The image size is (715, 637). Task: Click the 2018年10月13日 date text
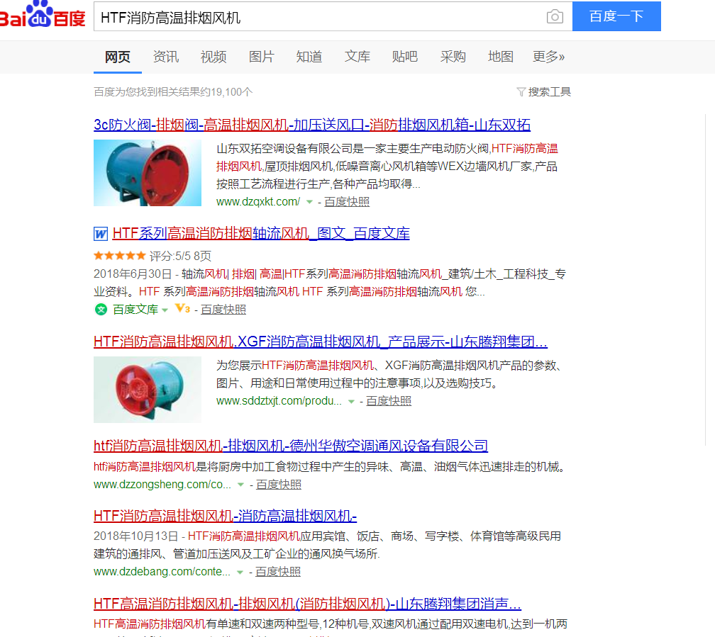click(135, 537)
